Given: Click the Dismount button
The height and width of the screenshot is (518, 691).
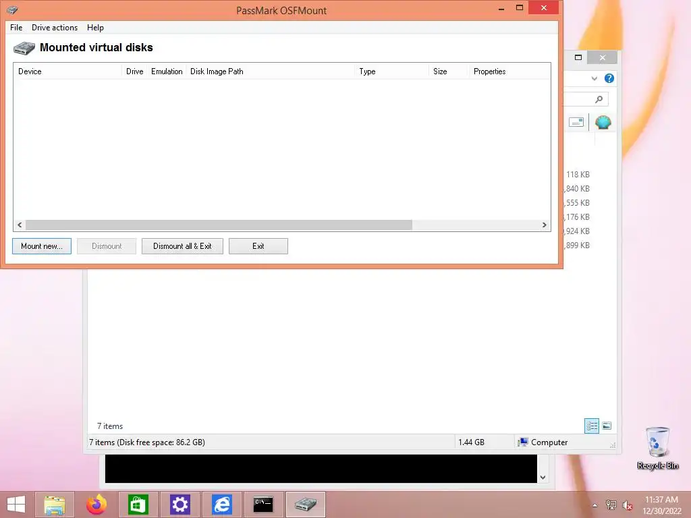Looking at the screenshot, I should pos(107,246).
